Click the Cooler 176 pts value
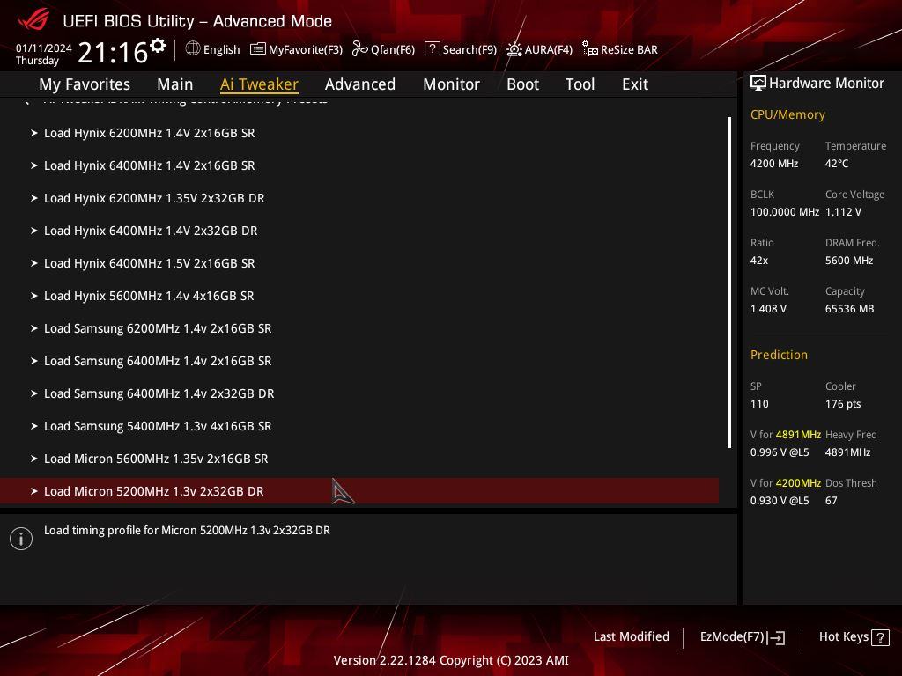This screenshot has height=676, width=902. [843, 403]
